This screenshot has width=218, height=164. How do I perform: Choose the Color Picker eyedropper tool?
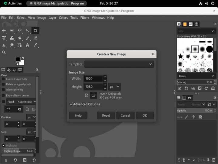point(35,45)
